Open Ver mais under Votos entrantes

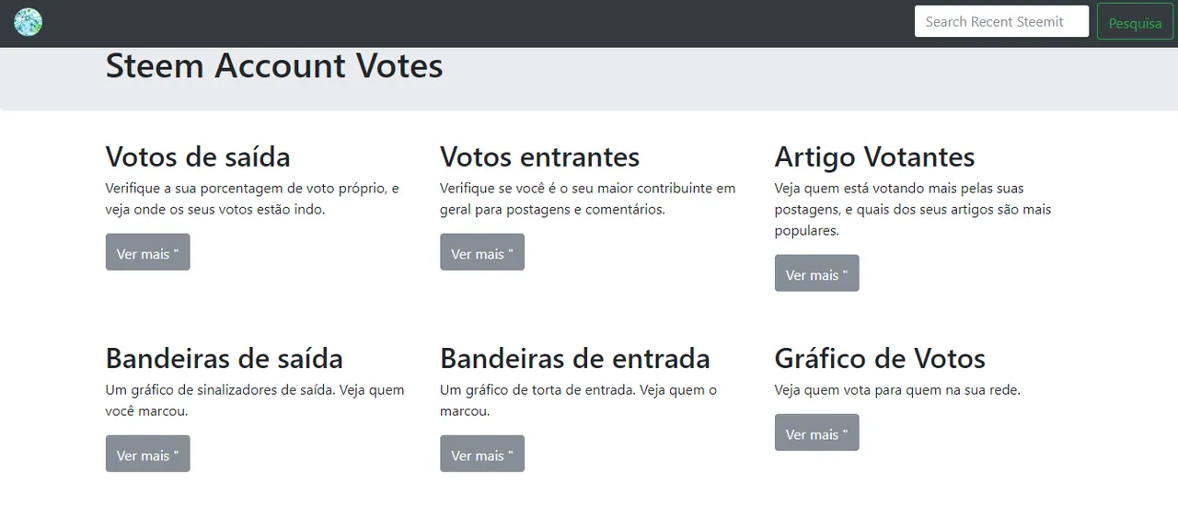[482, 252]
